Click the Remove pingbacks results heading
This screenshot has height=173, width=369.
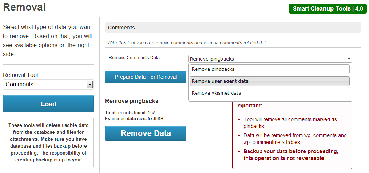point(132,101)
